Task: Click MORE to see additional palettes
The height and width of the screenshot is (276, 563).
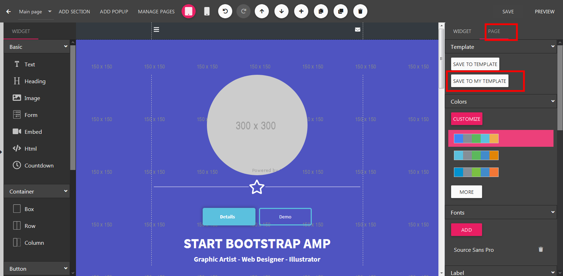Action: click(x=467, y=192)
